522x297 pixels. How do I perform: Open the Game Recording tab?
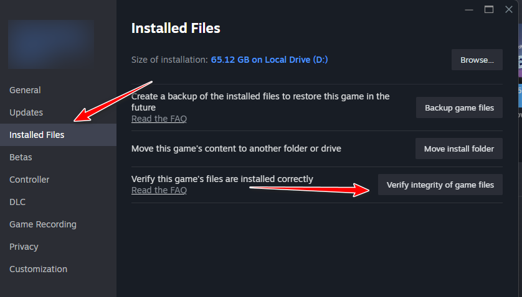click(43, 224)
